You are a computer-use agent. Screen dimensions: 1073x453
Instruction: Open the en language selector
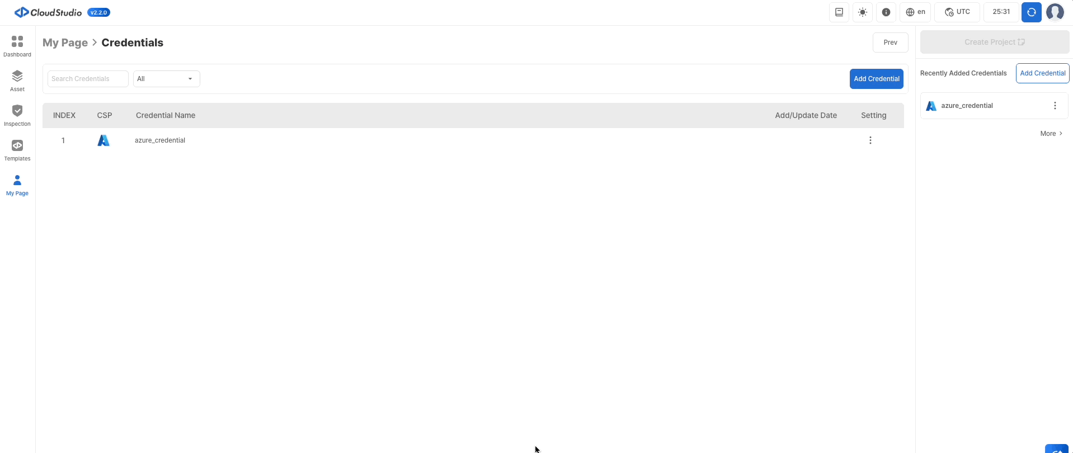coord(915,12)
